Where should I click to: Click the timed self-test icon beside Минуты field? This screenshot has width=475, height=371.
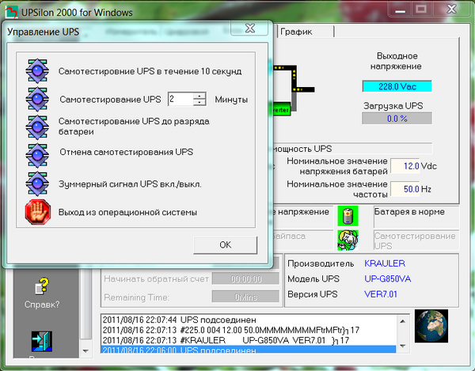[37, 99]
